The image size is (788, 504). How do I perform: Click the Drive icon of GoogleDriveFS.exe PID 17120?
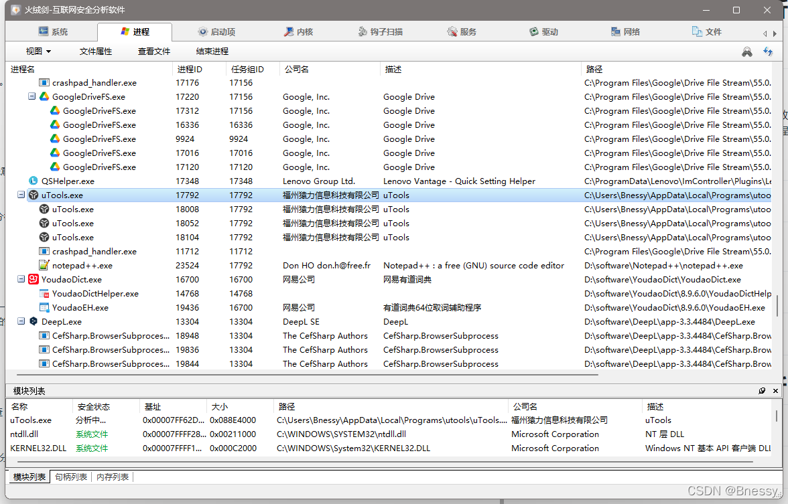tap(55, 167)
